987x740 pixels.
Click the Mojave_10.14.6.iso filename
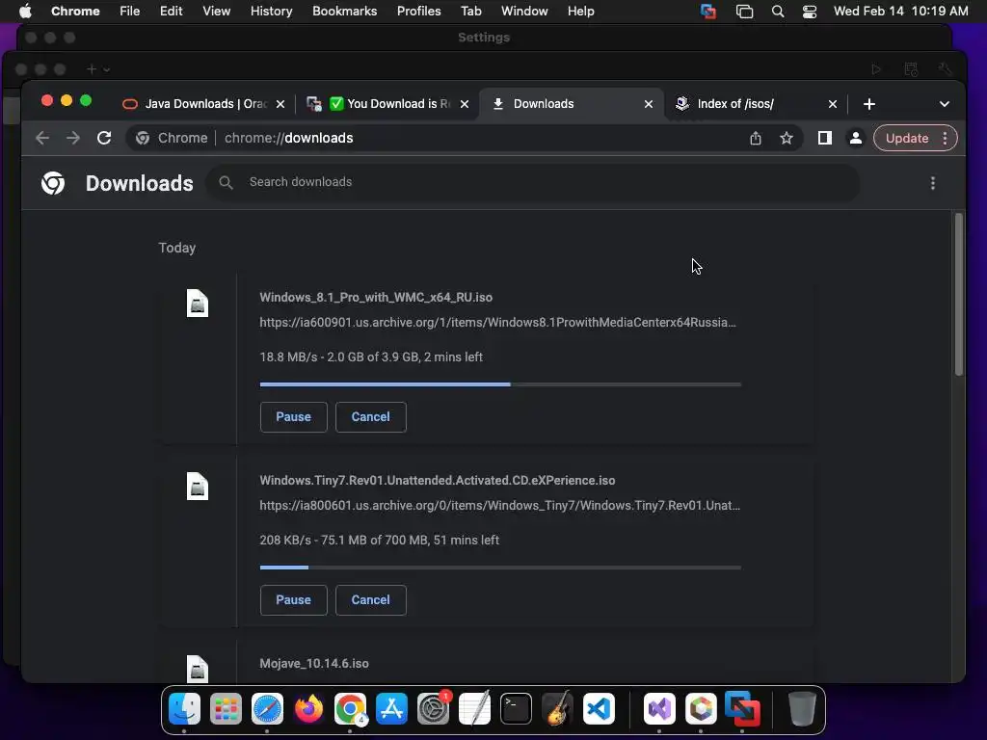[x=314, y=663]
